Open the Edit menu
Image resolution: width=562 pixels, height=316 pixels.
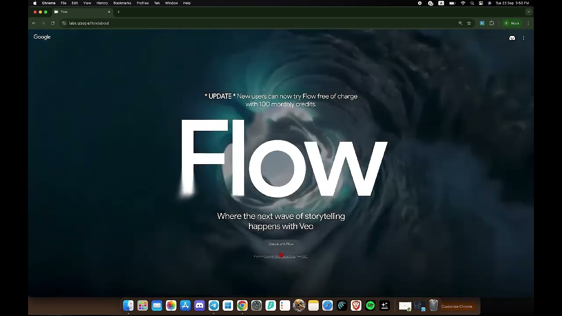pos(75,3)
